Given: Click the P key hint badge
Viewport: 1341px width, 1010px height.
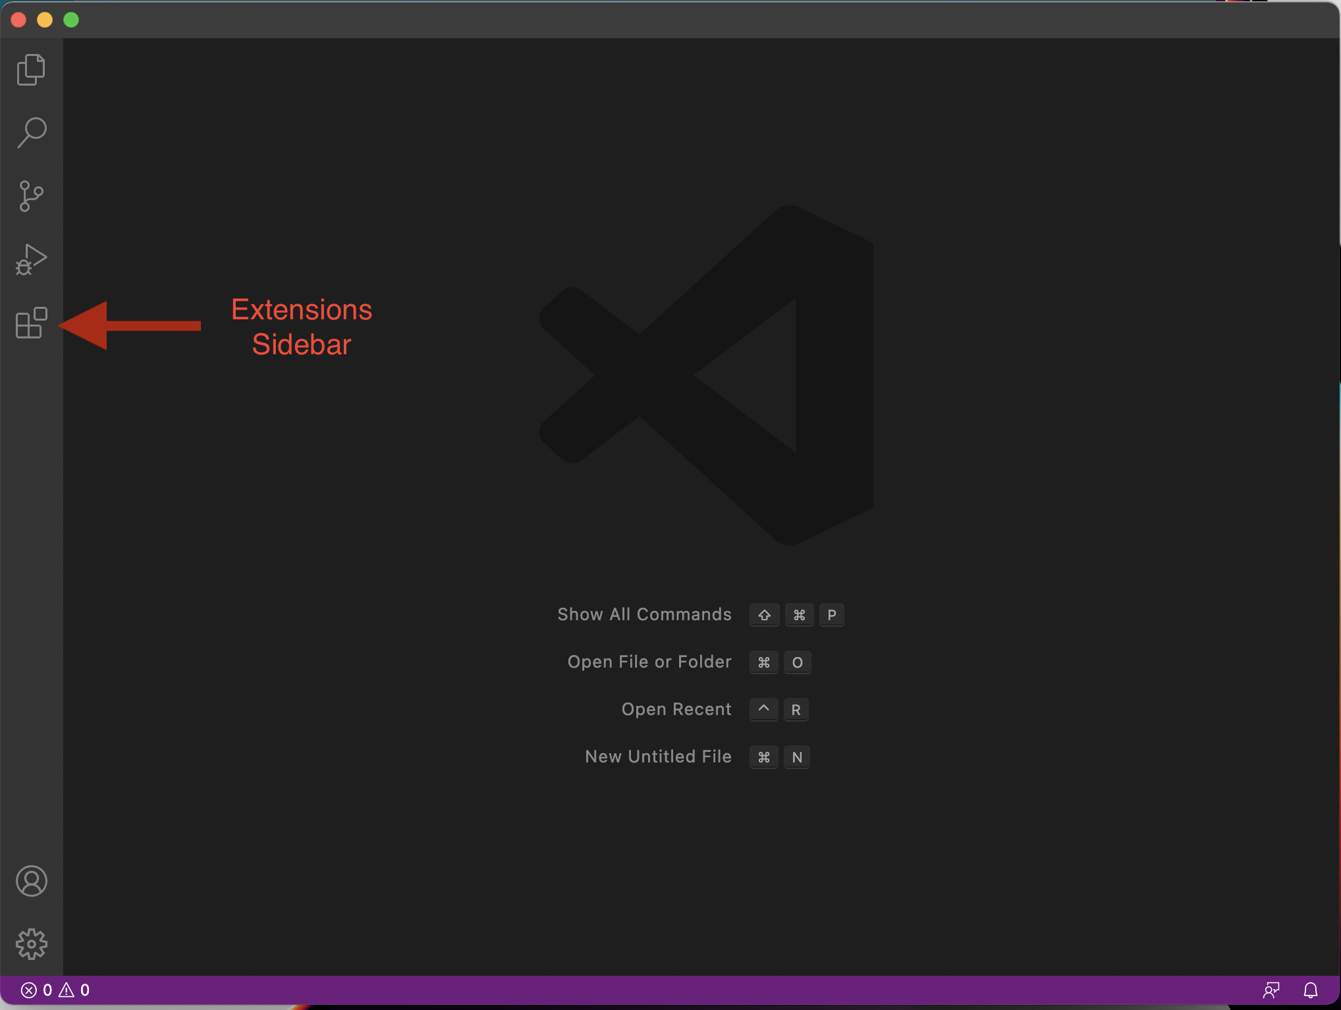Looking at the screenshot, I should tap(831, 615).
